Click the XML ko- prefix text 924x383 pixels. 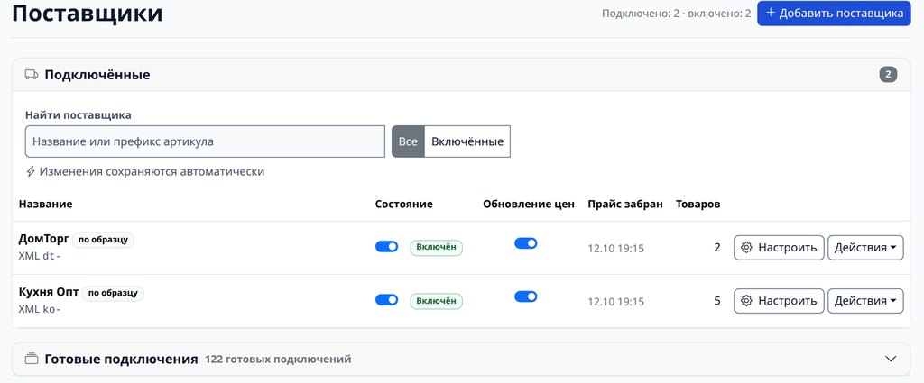pyautogui.click(x=40, y=309)
